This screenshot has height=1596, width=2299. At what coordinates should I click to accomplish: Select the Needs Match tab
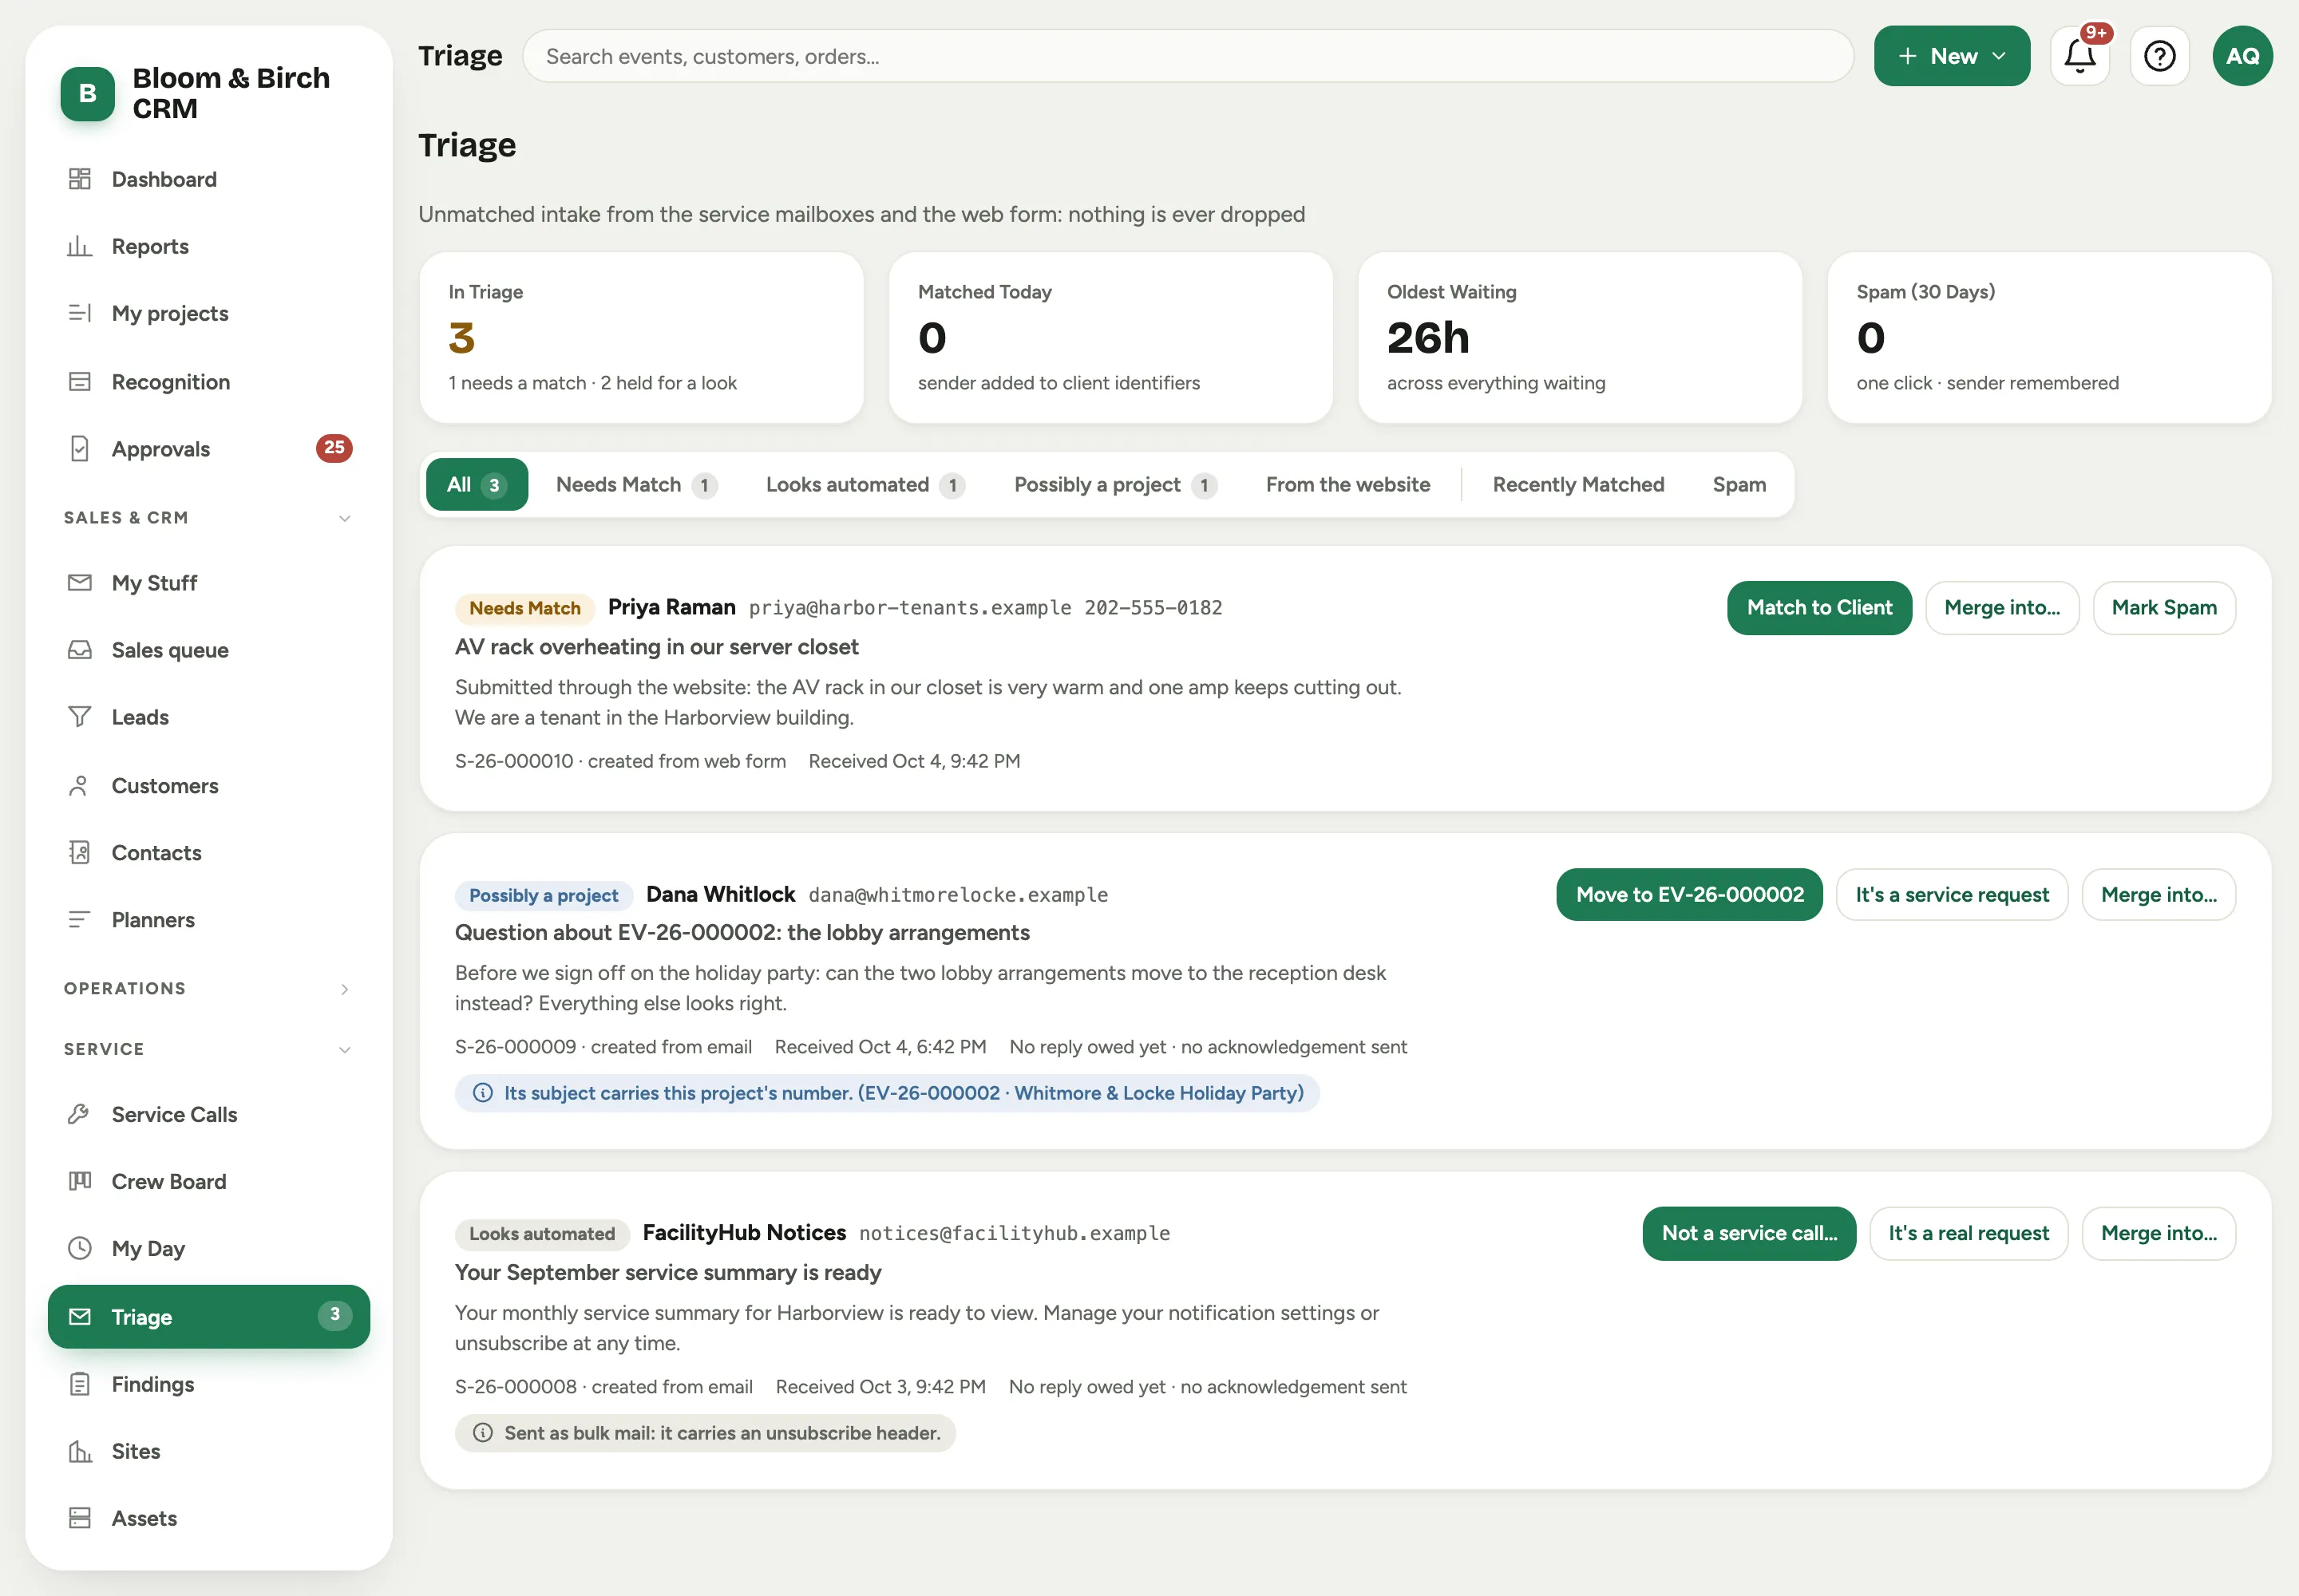pos(636,485)
